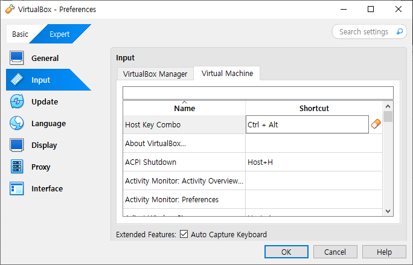The height and width of the screenshot is (265, 413).
Task: Click the Cancel button
Action: (335, 252)
